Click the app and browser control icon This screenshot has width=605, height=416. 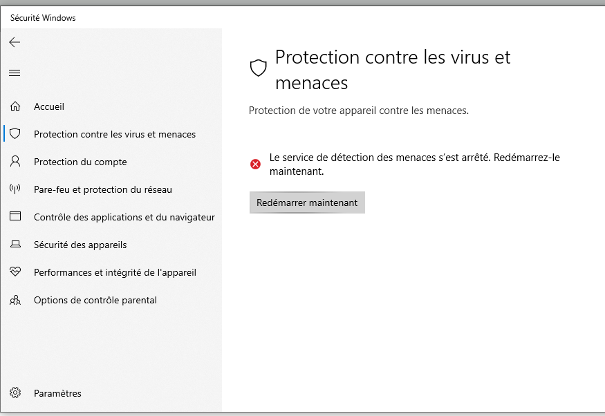tap(15, 217)
